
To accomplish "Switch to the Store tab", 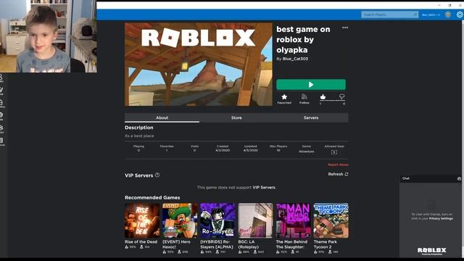I will (x=236, y=117).
